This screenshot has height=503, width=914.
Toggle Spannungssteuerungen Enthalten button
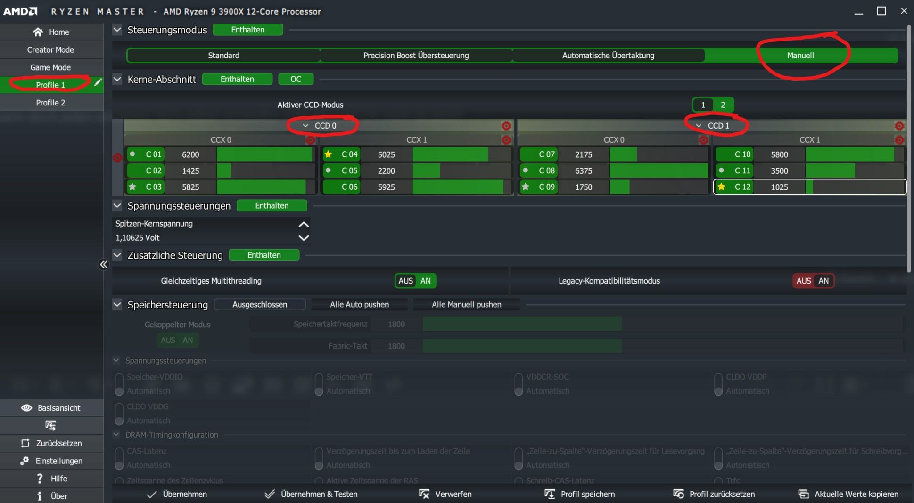272,206
